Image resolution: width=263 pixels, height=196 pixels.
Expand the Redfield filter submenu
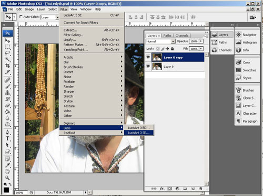(x=92, y=133)
